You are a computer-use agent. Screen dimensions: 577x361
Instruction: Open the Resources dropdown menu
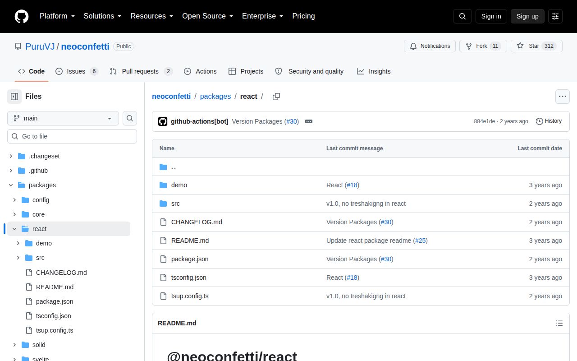pos(152,16)
